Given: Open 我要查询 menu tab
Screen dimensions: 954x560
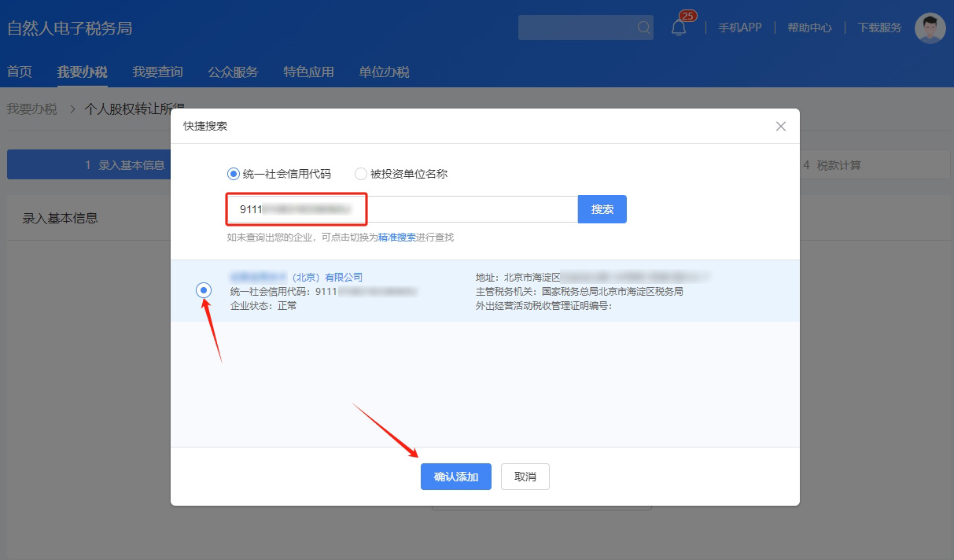Looking at the screenshot, I should point(157,72).
